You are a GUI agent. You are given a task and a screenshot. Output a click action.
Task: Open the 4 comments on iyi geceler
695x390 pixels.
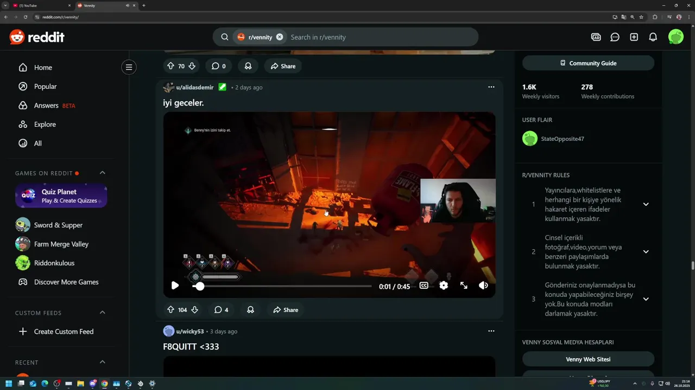click(221, 310)
